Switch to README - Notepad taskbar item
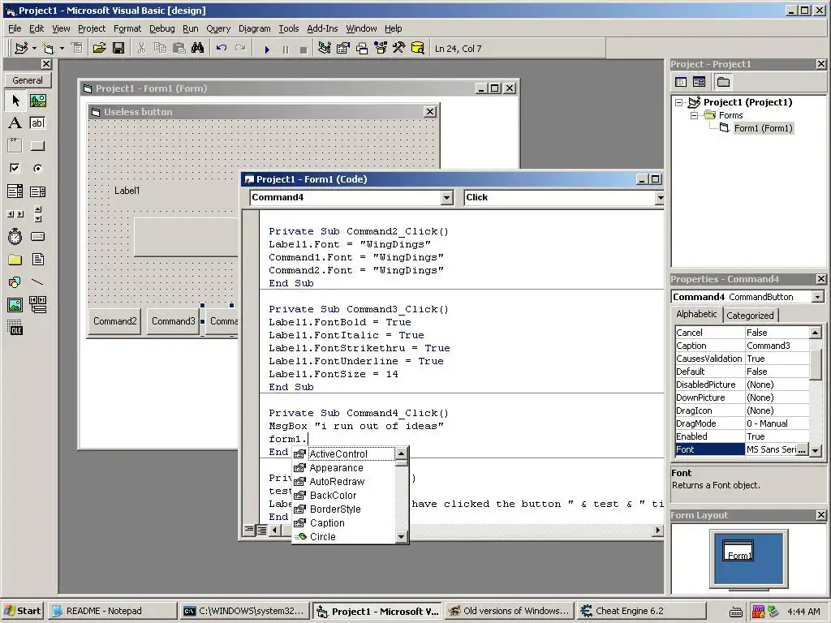Viewport: 831px width, 623px height. [112, 611]
